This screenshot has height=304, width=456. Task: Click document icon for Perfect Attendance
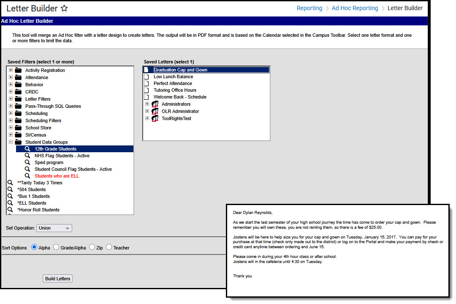click(147, 83)
